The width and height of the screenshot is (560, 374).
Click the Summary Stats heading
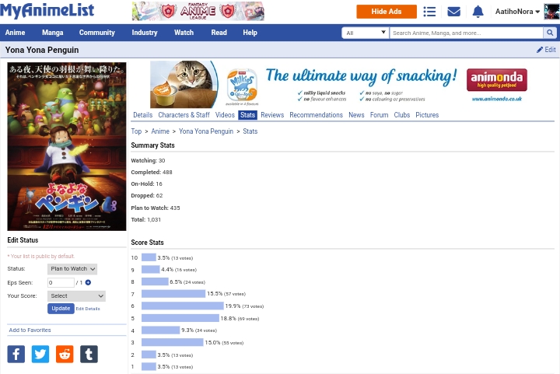152,145
